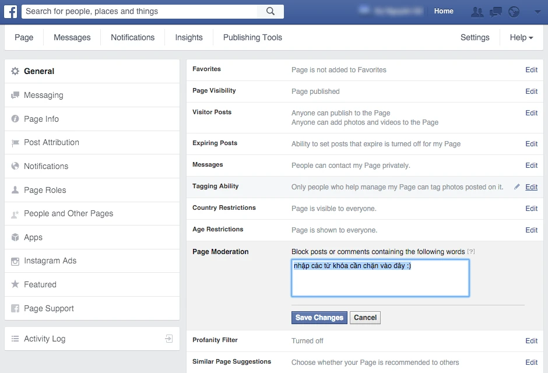
Task: Select the Featured star icon
Action: [15, 284]
